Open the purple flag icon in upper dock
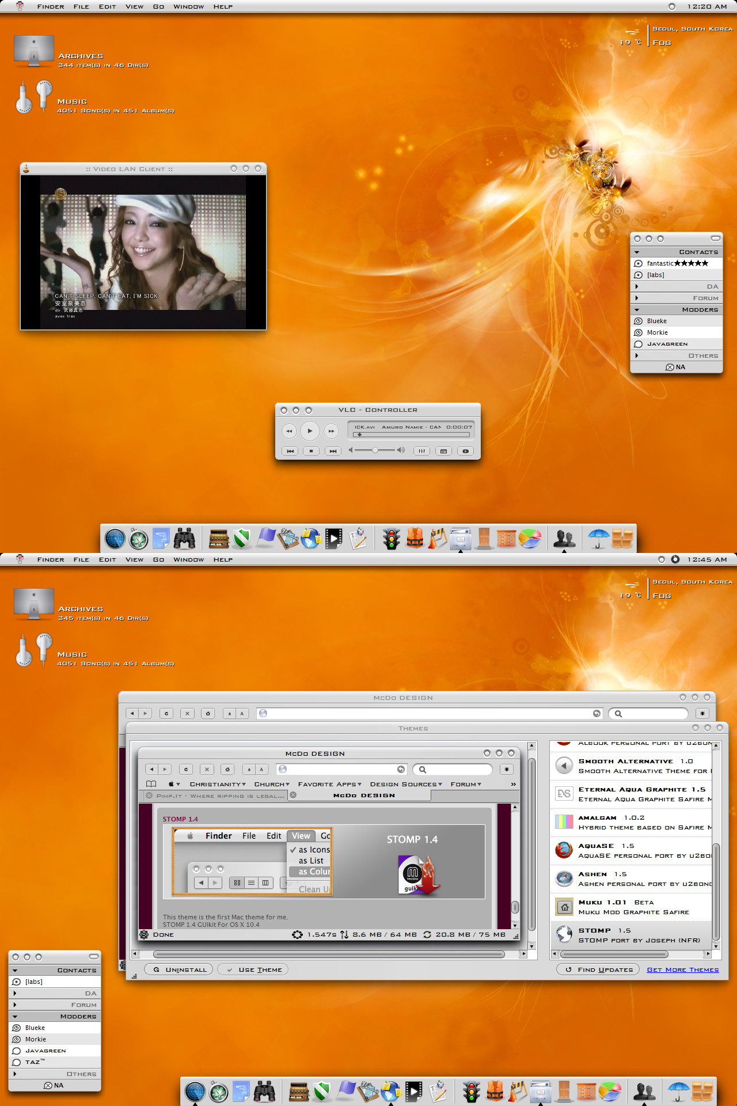737x1106 pixels. 265,537
